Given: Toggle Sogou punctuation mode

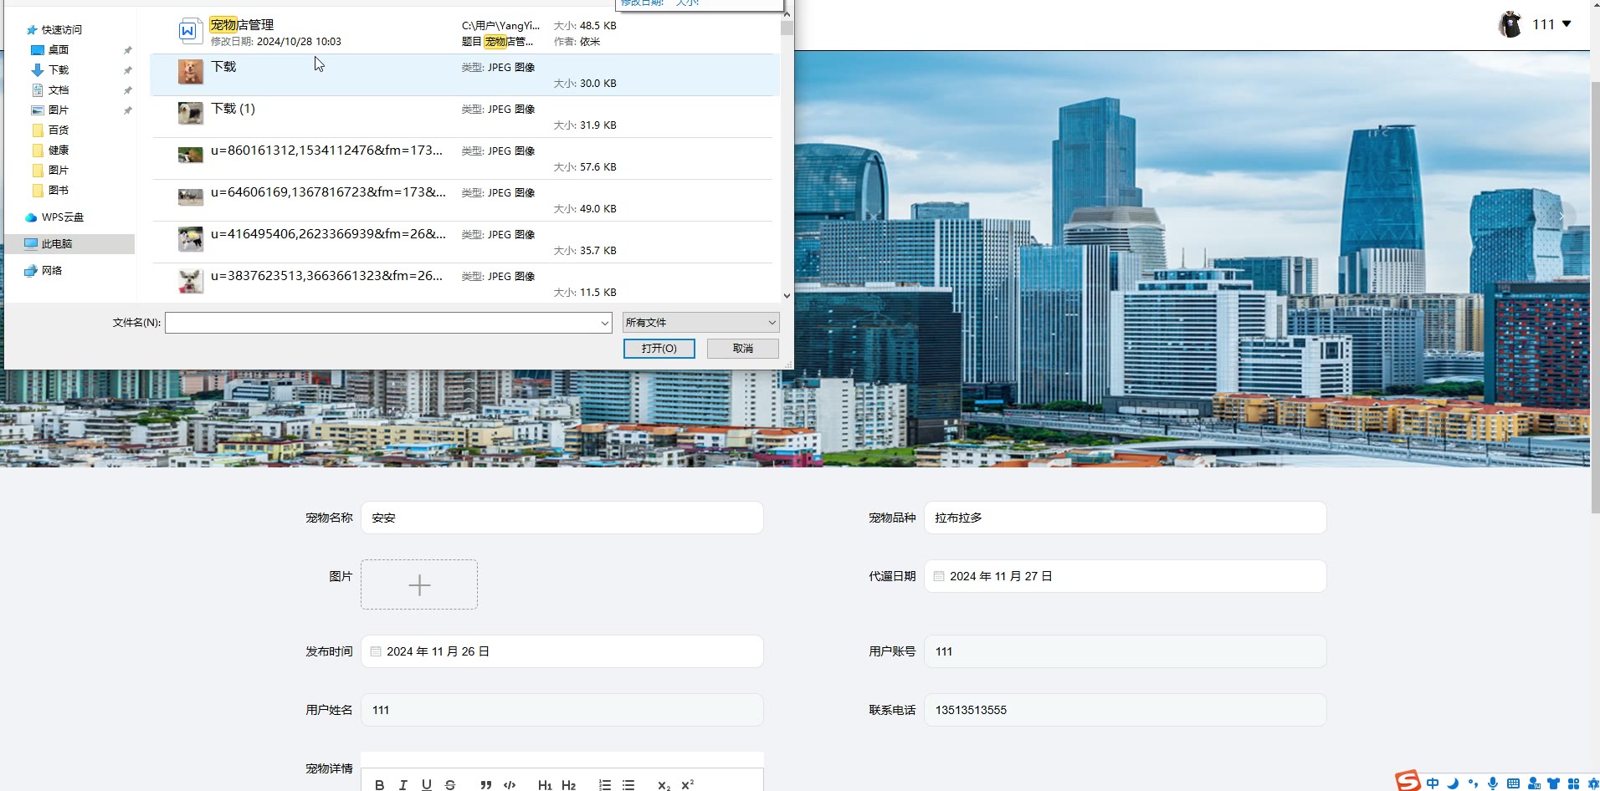Looking at the screenshot, I should point(1473,783).
